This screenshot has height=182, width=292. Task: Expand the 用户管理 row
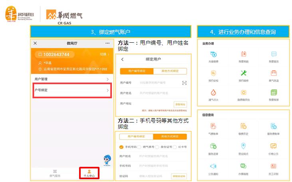click(x=71, y=79)
